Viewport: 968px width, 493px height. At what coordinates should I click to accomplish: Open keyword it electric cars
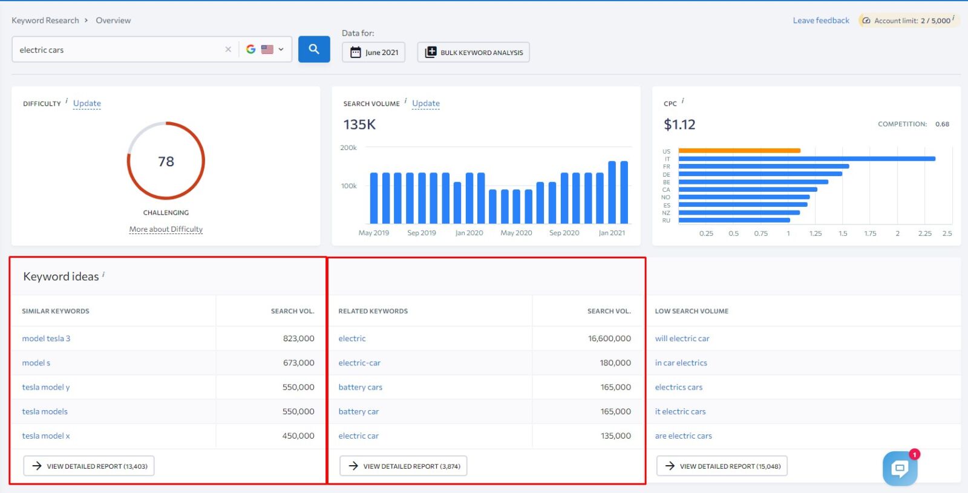coord(680,411)
